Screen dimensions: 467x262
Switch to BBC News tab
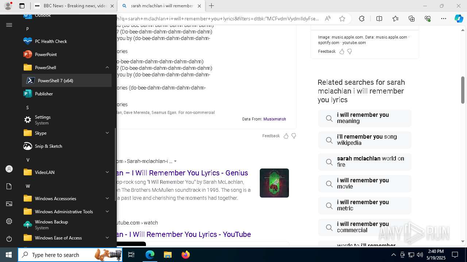pyautogui.click(x=74, y=6)
